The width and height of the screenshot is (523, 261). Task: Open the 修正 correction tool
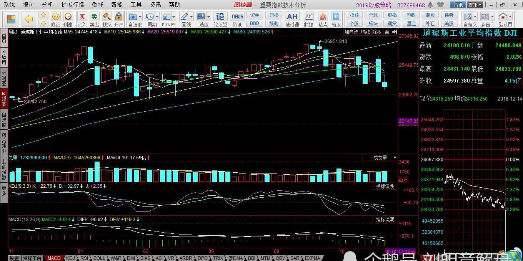tap(56, 19)
